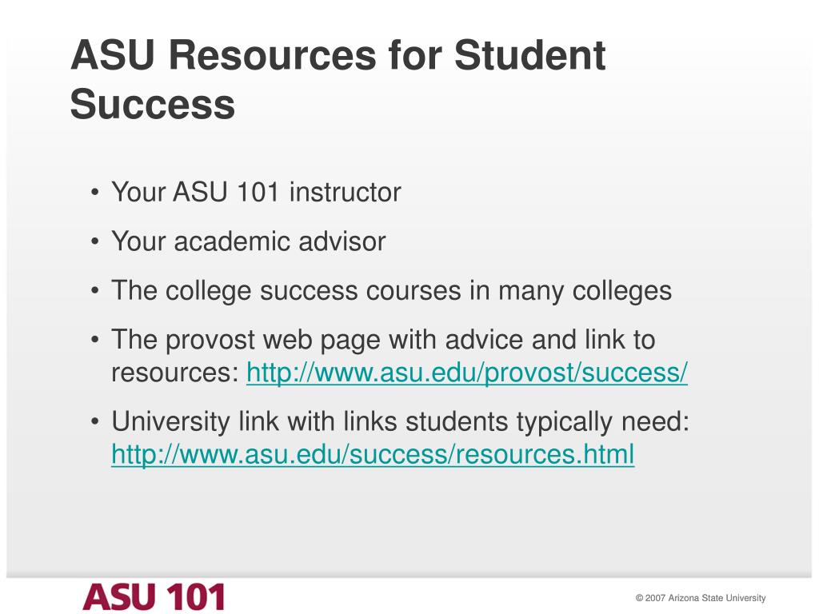Click the year '2007' in the footer
The width and height of the screenshot is (819, 614).
655,598
